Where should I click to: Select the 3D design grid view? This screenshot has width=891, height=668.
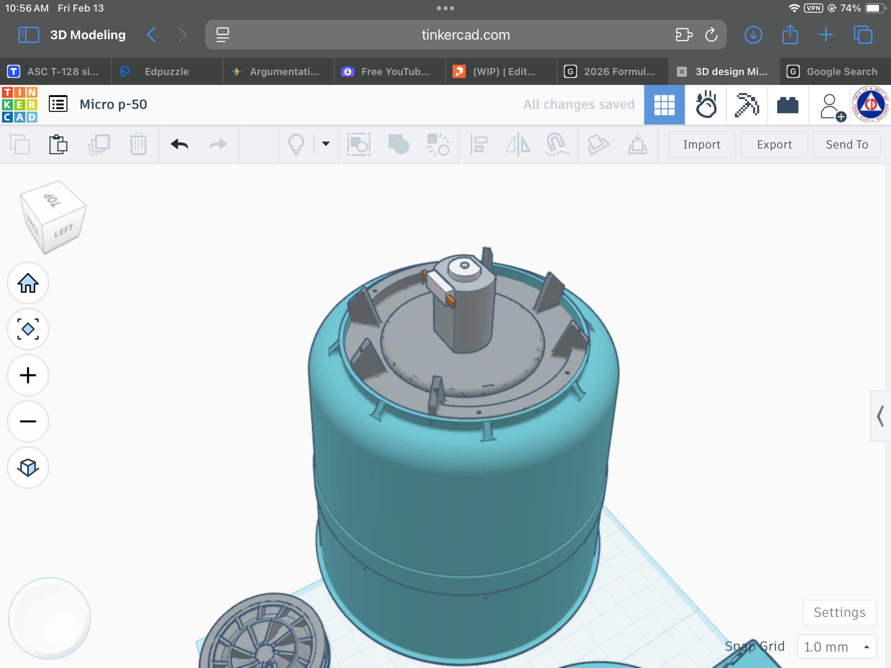pyautogui.click(x=664, y=105)
